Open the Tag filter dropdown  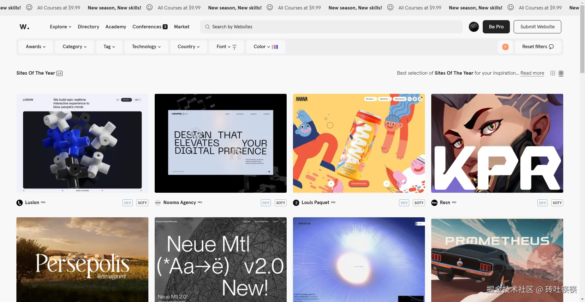[x=109, y=47]
